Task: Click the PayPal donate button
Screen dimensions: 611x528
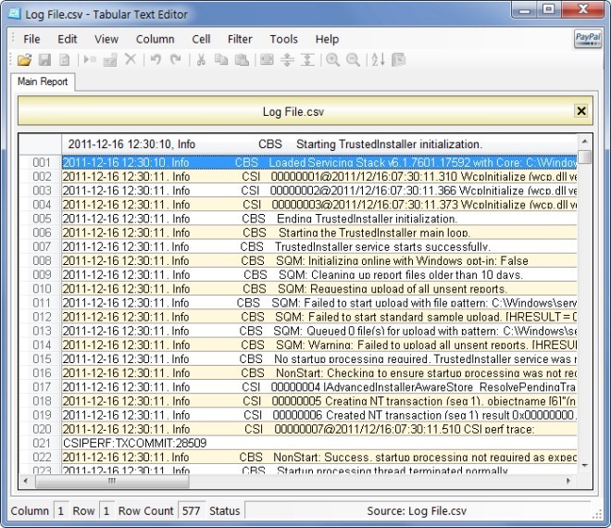Action: pyautogui.click(x=588, y=39)
